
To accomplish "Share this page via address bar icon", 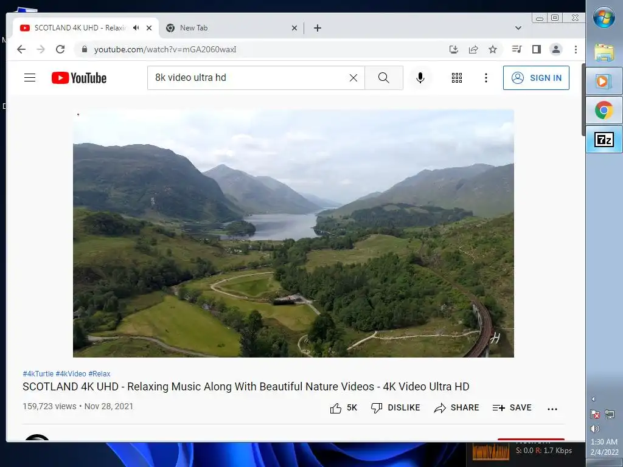I will click(473, 49).
